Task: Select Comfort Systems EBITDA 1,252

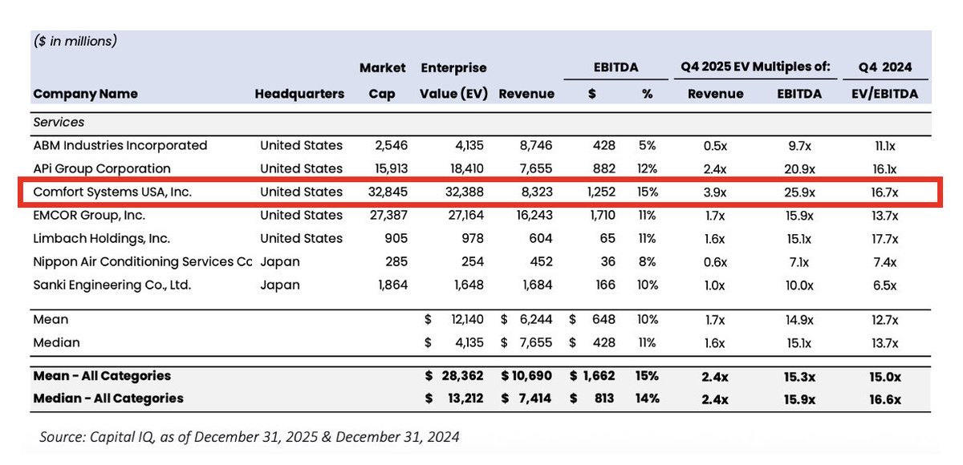Action: (x=599, y=192)
